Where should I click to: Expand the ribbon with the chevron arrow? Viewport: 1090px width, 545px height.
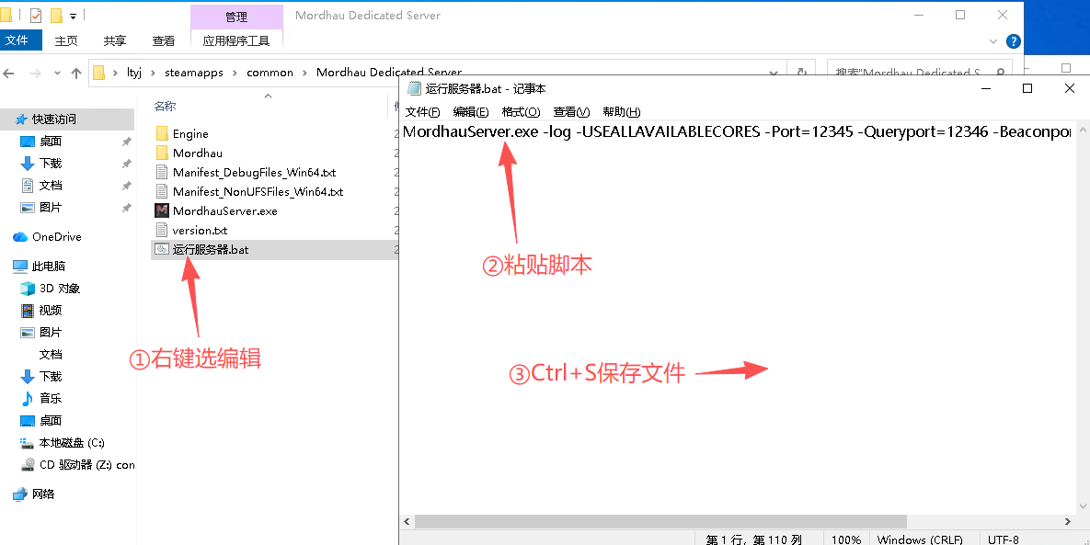tap(993, 41)
